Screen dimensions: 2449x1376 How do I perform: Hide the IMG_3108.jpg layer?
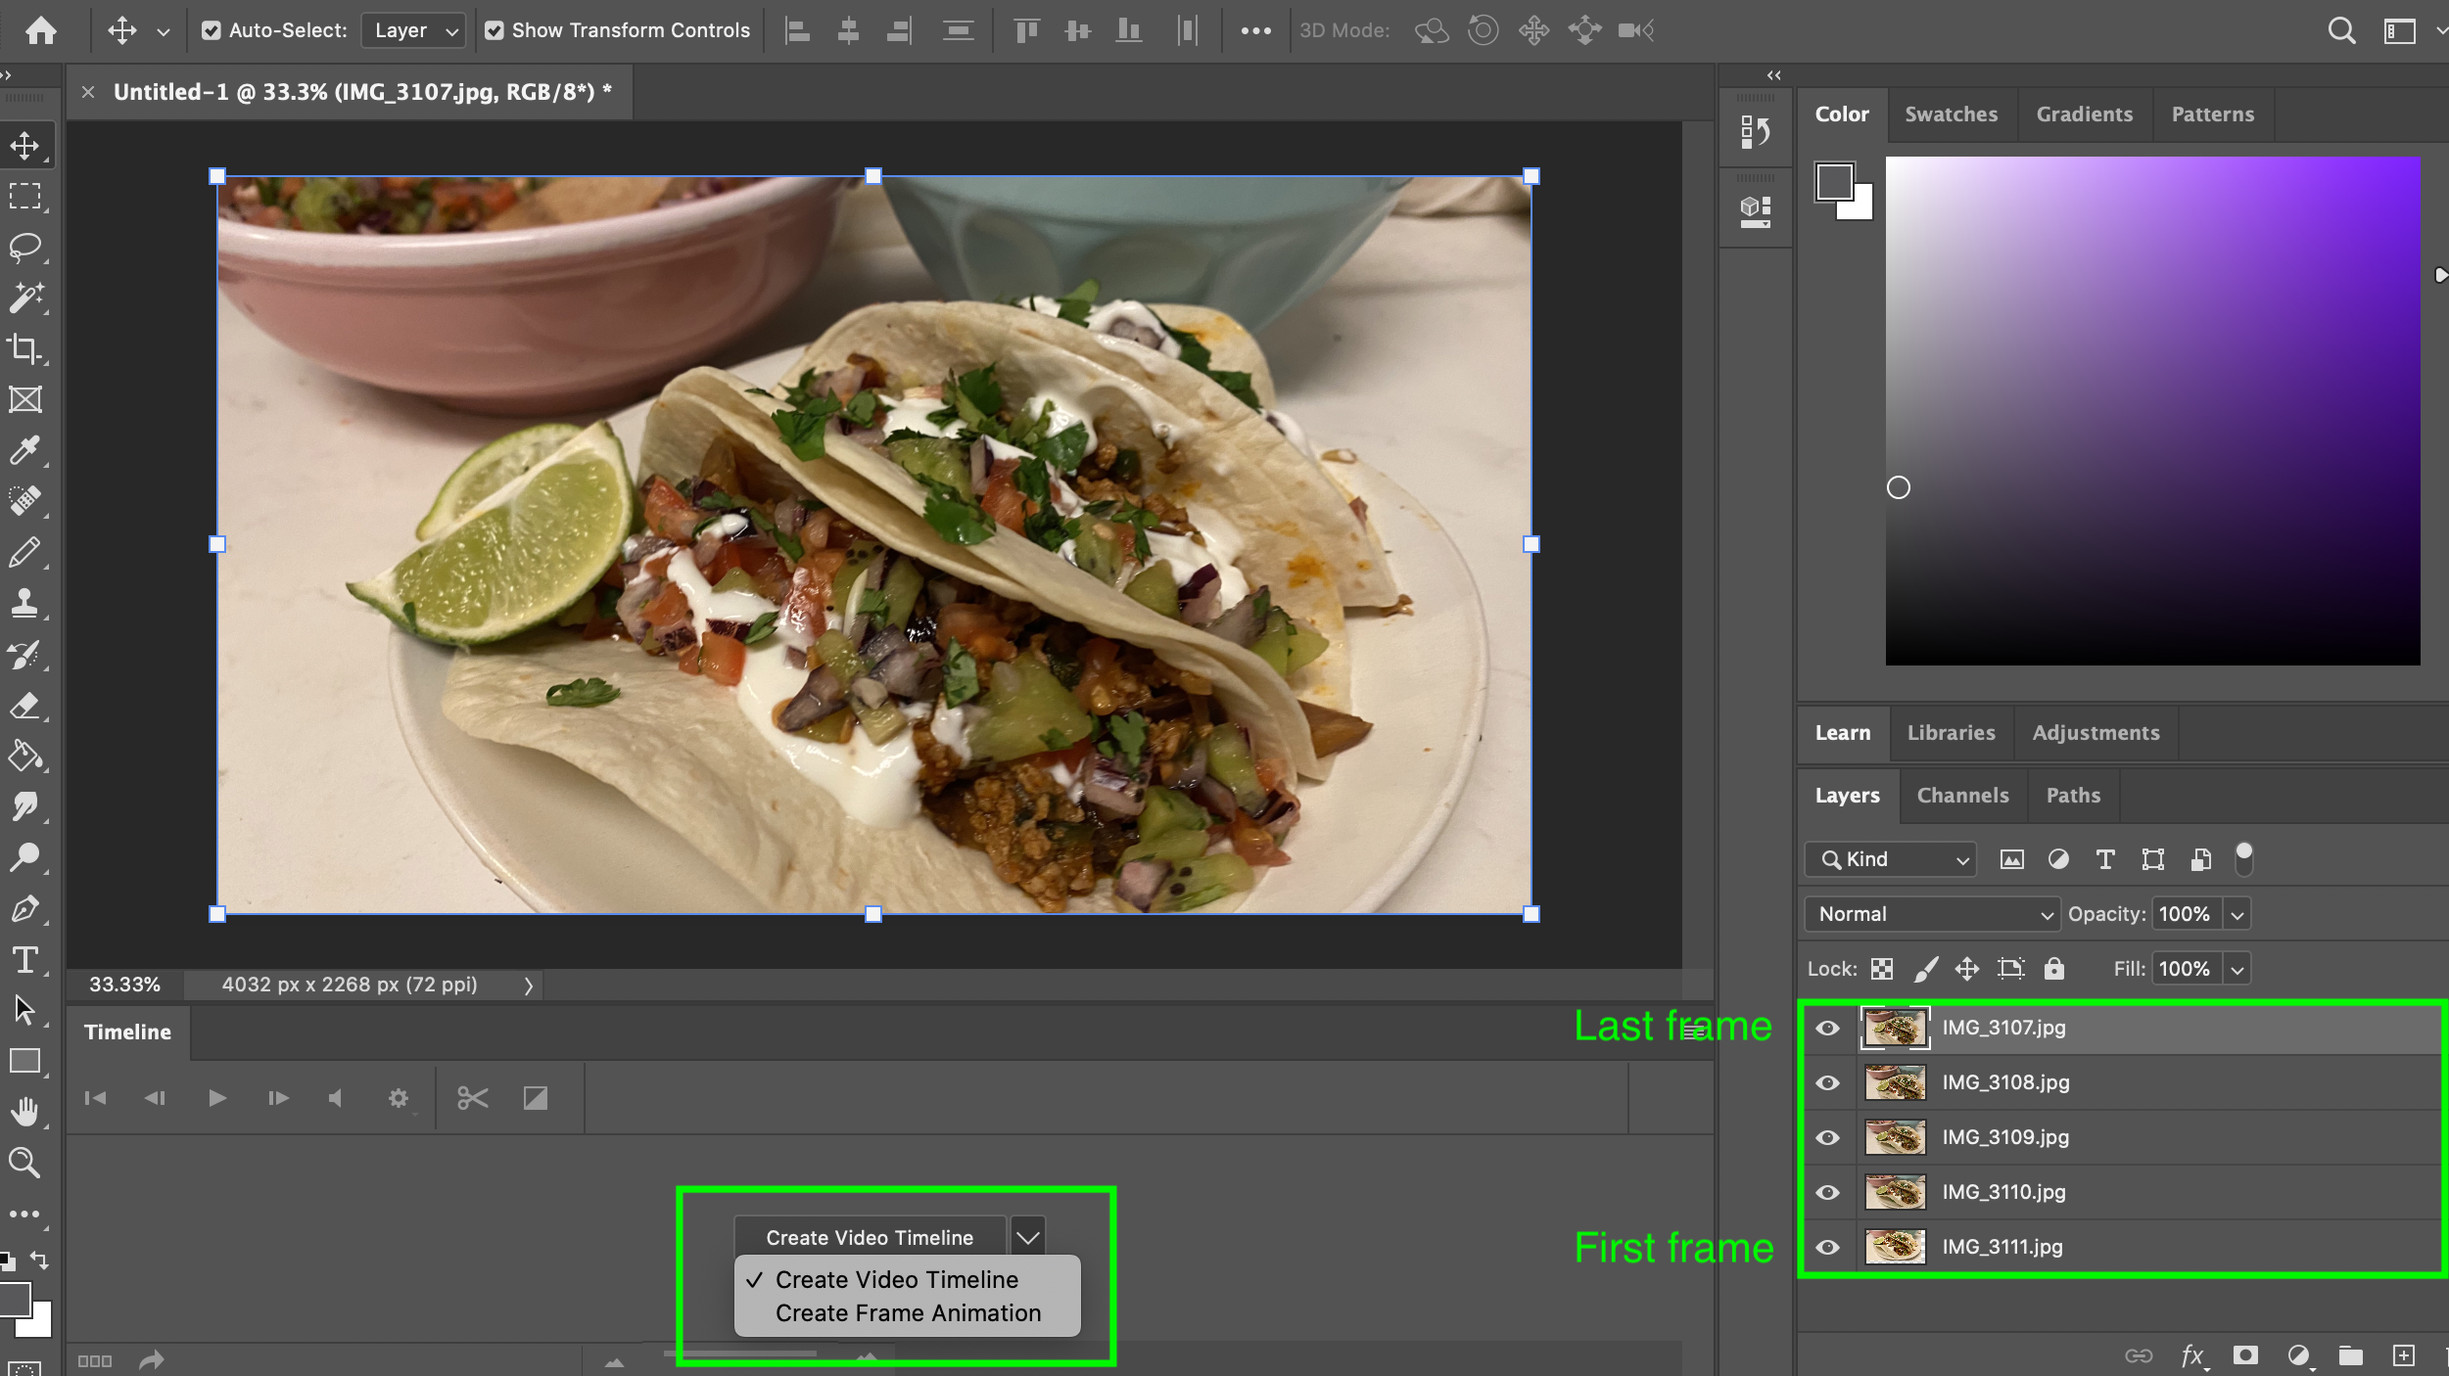[1828, 1082]
